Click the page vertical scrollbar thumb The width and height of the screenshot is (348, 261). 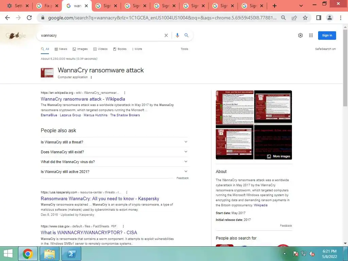pyautogui.click(x=345, y=67)
